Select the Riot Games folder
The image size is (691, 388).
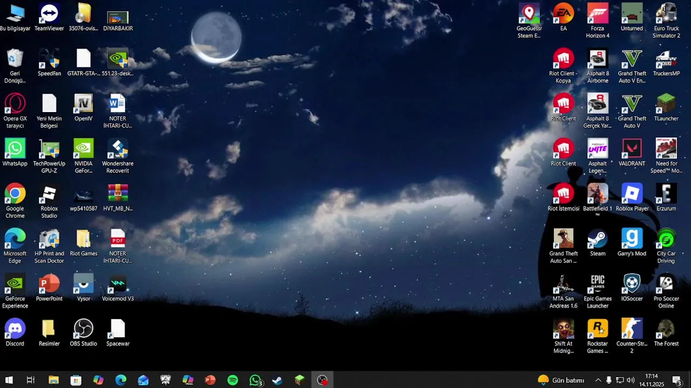[x=84, y=242]
